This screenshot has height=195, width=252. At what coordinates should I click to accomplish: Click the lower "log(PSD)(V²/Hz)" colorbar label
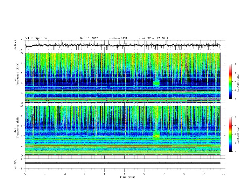coord(238,135)
